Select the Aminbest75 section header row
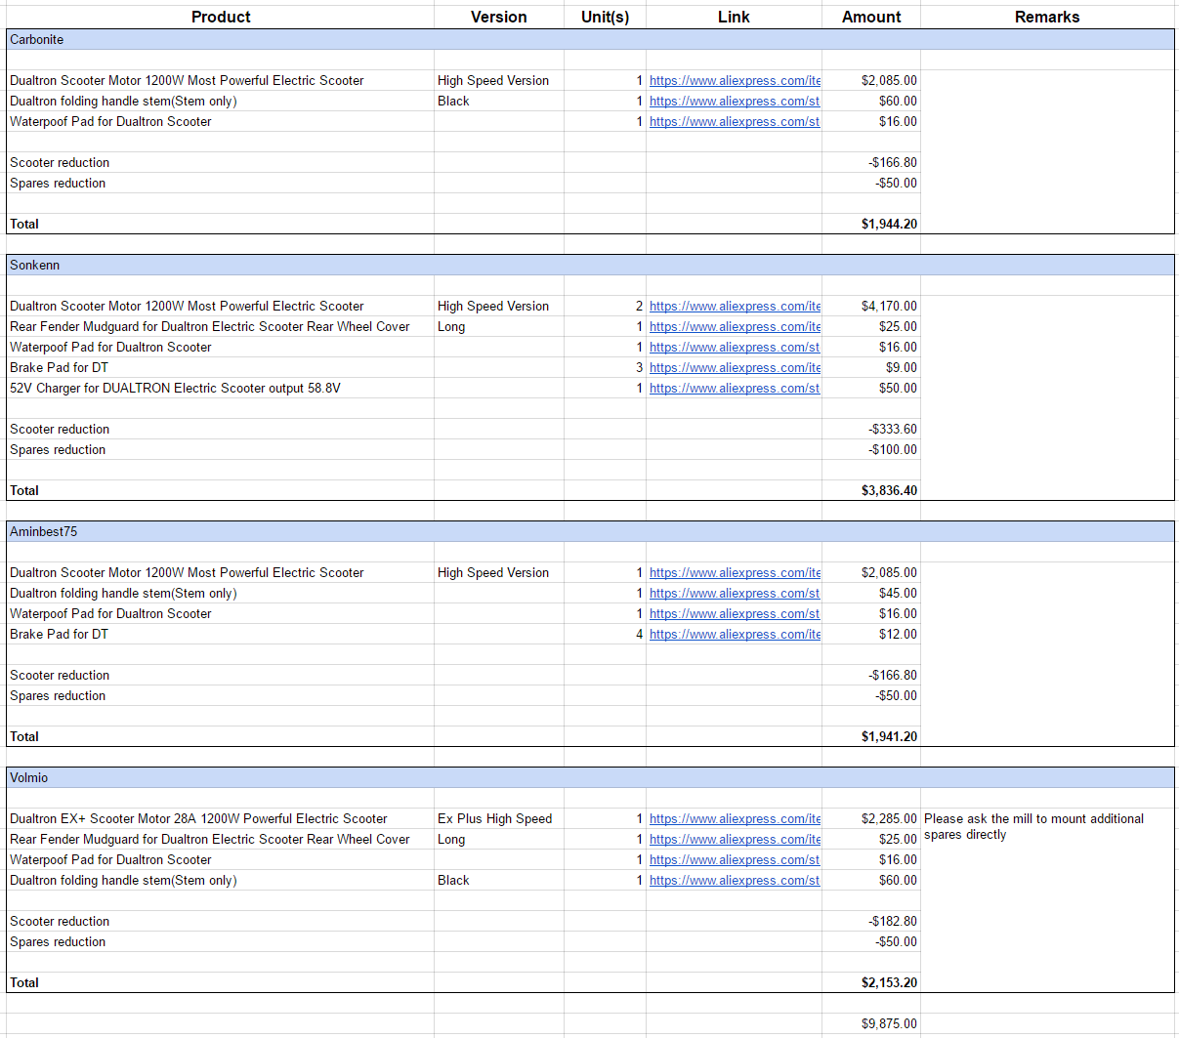Screen dimensions: 1179x1038 [x=590, y=531]
